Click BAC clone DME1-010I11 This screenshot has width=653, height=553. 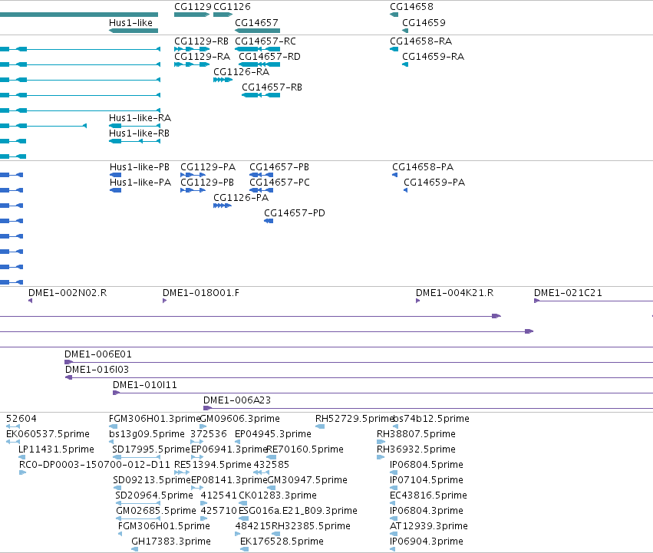point(145,385)
